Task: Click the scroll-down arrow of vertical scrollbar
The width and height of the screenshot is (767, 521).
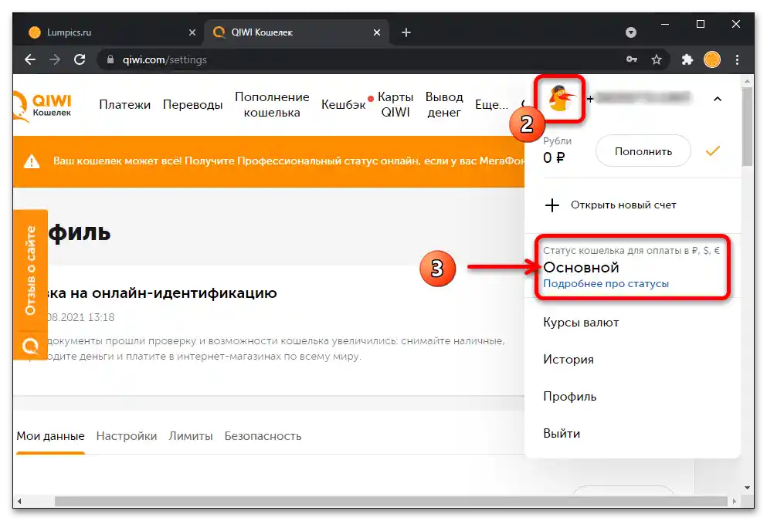Action: click(x=747, y=488)
